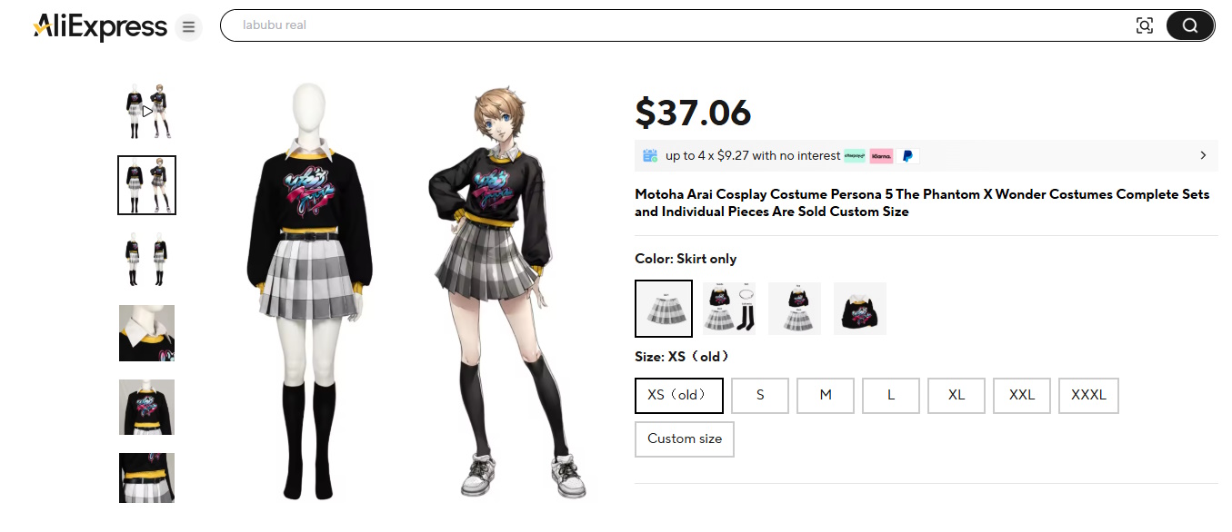Click the image search camera icon

click(1145, 25)
